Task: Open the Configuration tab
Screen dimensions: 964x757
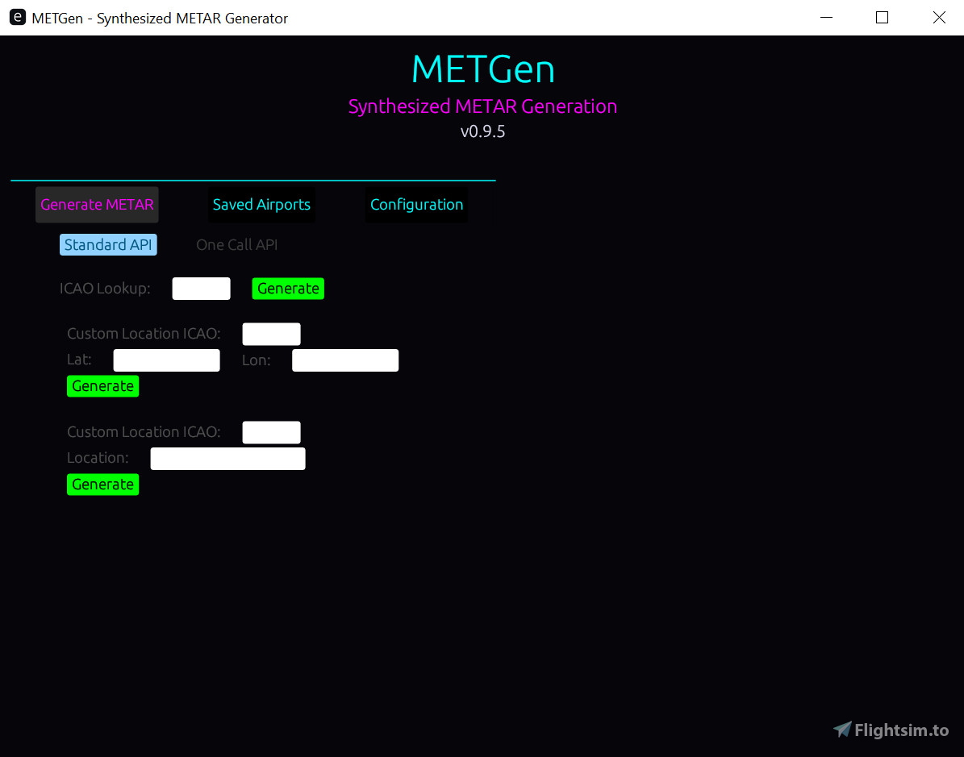Action: point(416,204)
